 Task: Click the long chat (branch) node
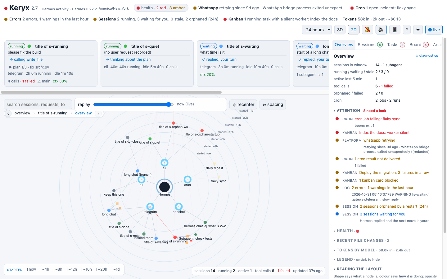(x=138, y=171)
